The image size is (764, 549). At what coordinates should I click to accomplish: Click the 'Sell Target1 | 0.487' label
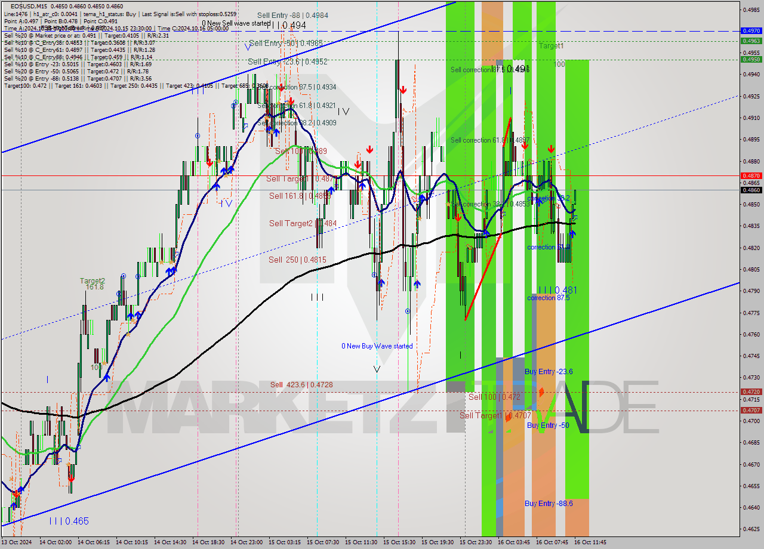pos(300,178)
